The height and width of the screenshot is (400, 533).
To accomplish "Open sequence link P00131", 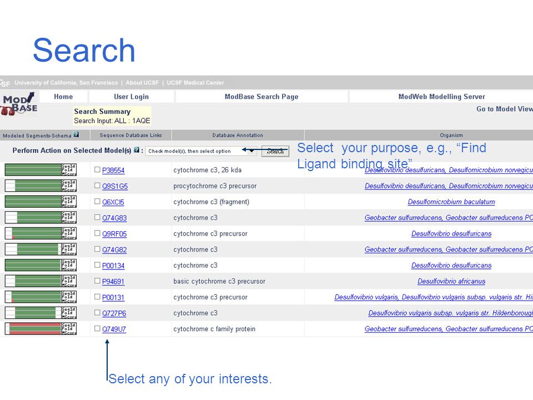I will 113,297.
